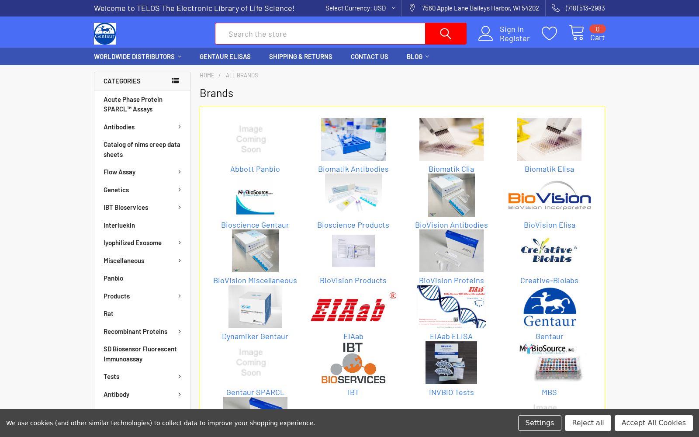The height and width of the screenshot is (437, 699).
Task: Open Gentaur Elisas menu item
Action: (x=225, y=56)
